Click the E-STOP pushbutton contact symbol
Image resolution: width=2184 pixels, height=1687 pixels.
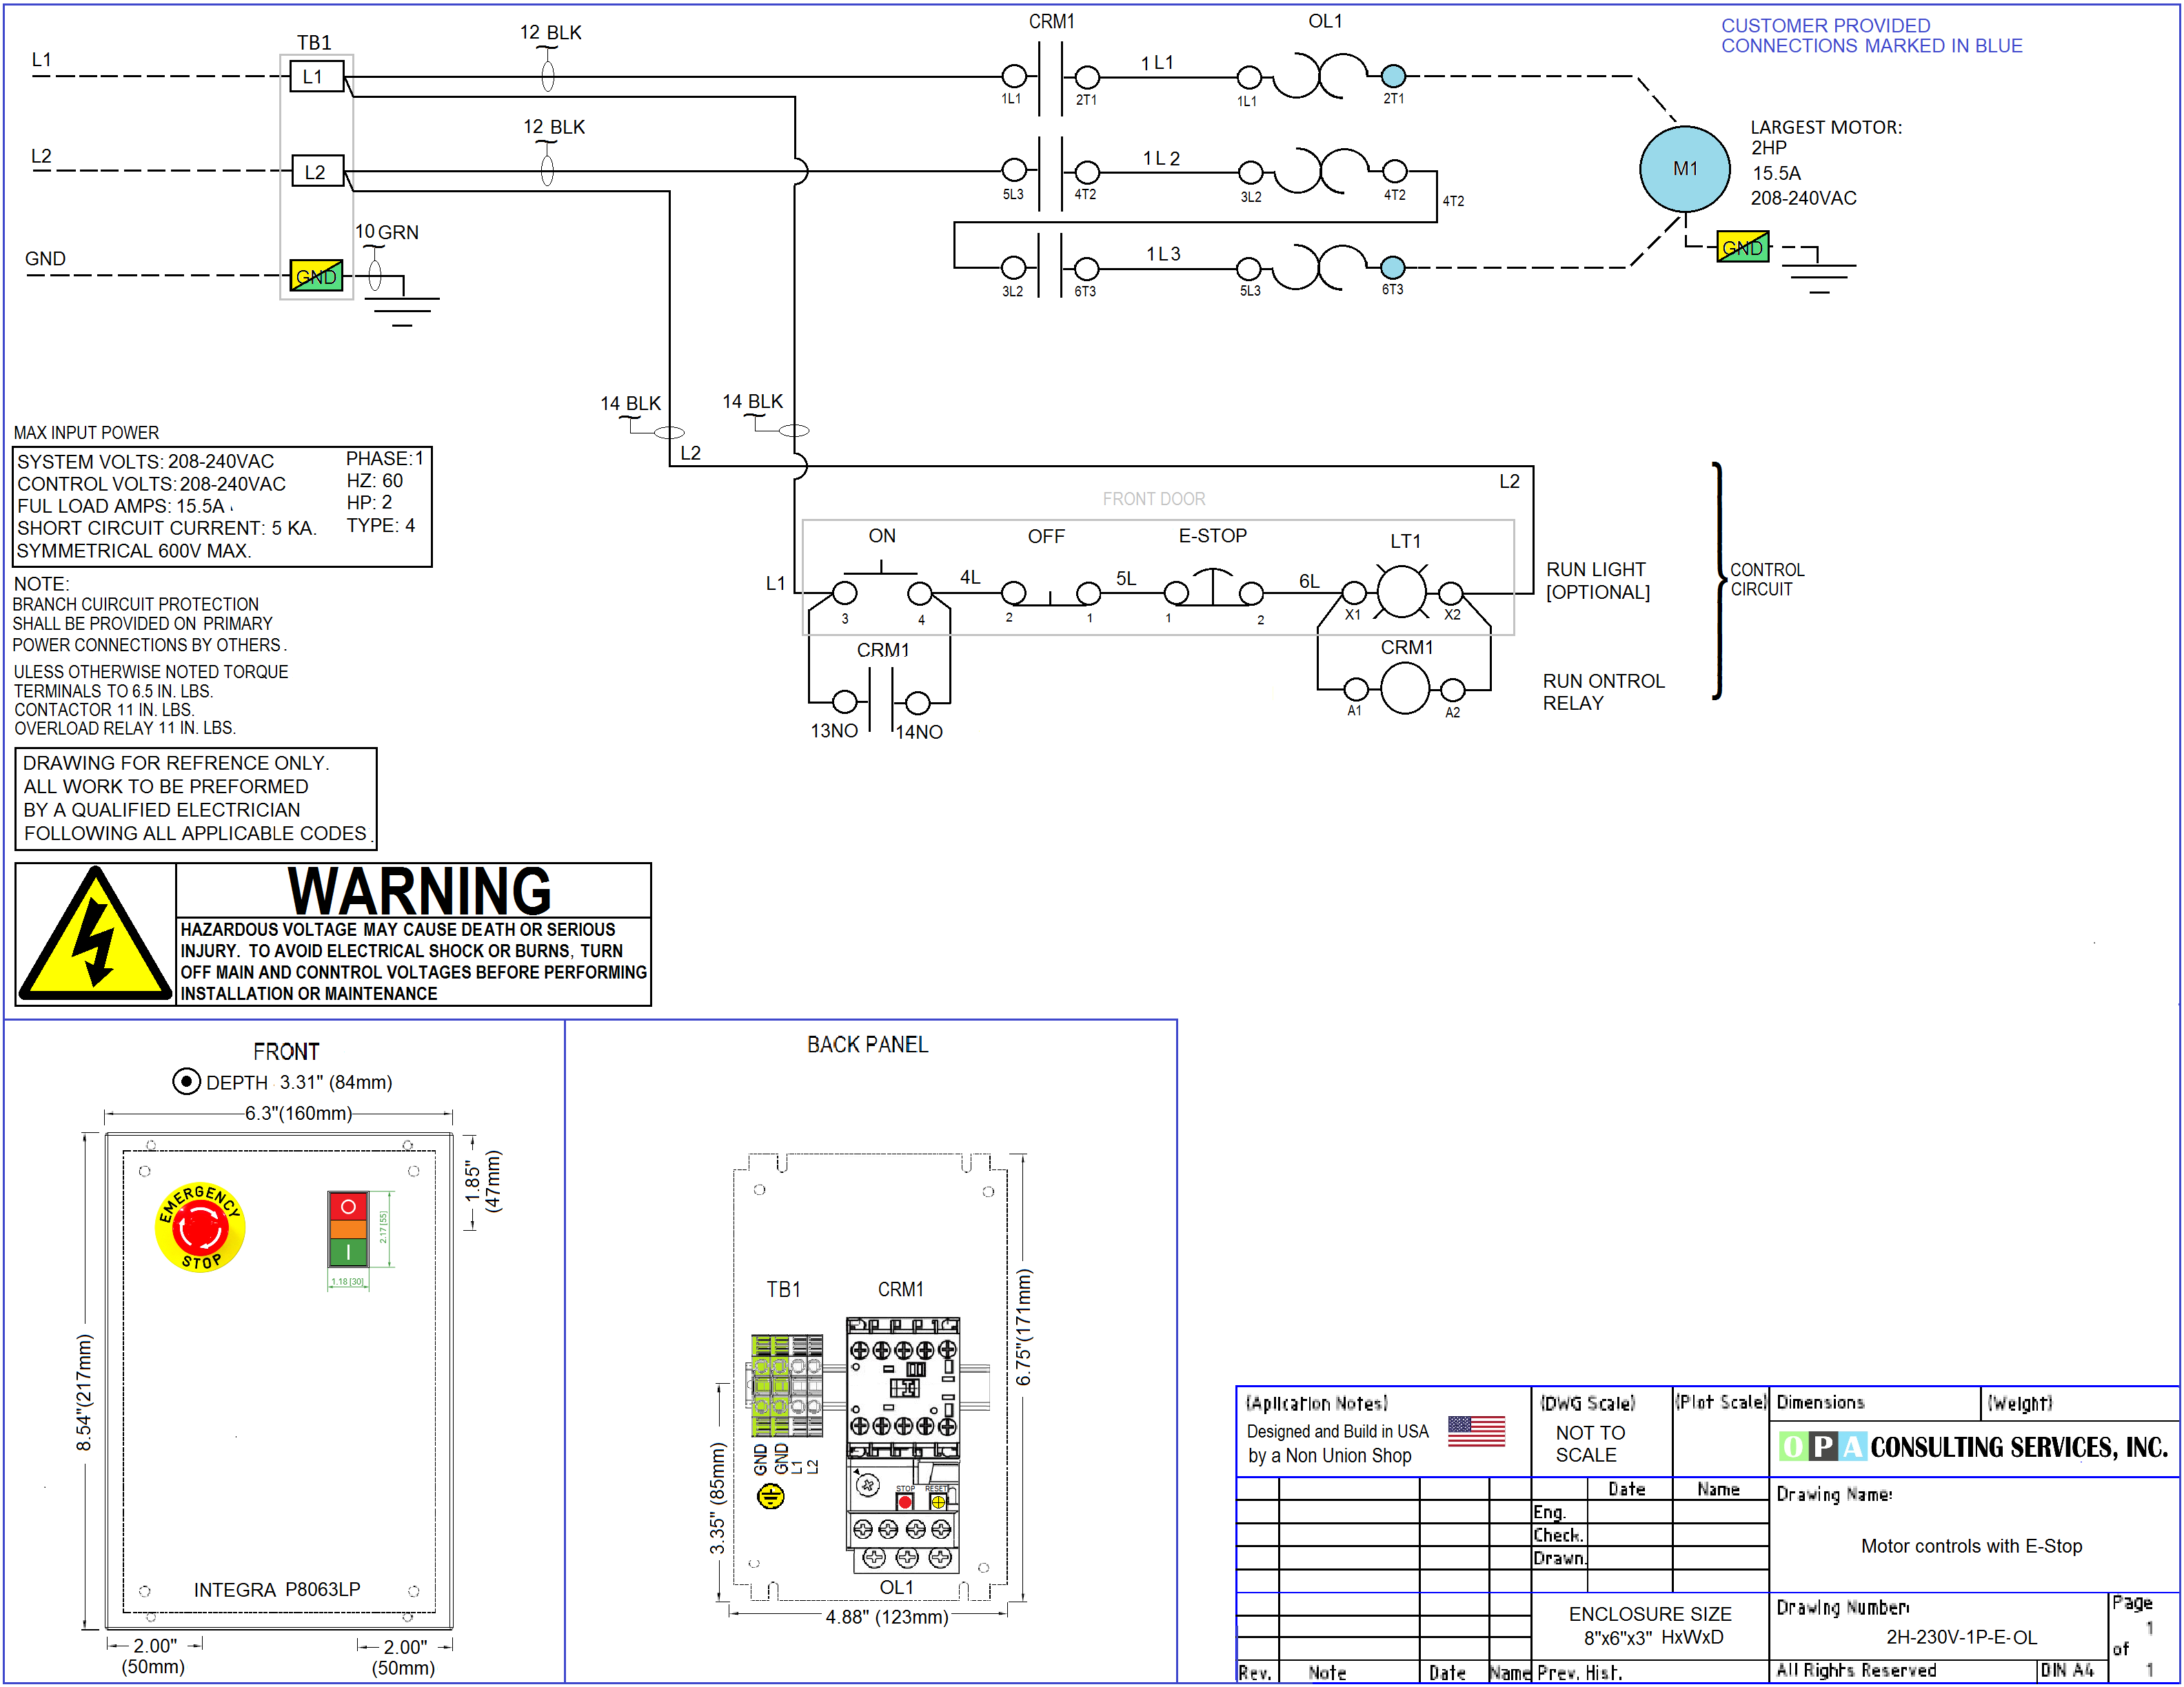pos(1213,590)
